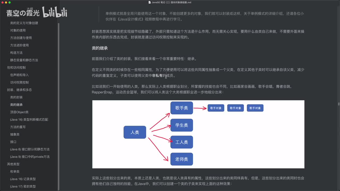Select 访问权限控制 in sidebar
340x191 pixels.
click(x=19, y=83)
